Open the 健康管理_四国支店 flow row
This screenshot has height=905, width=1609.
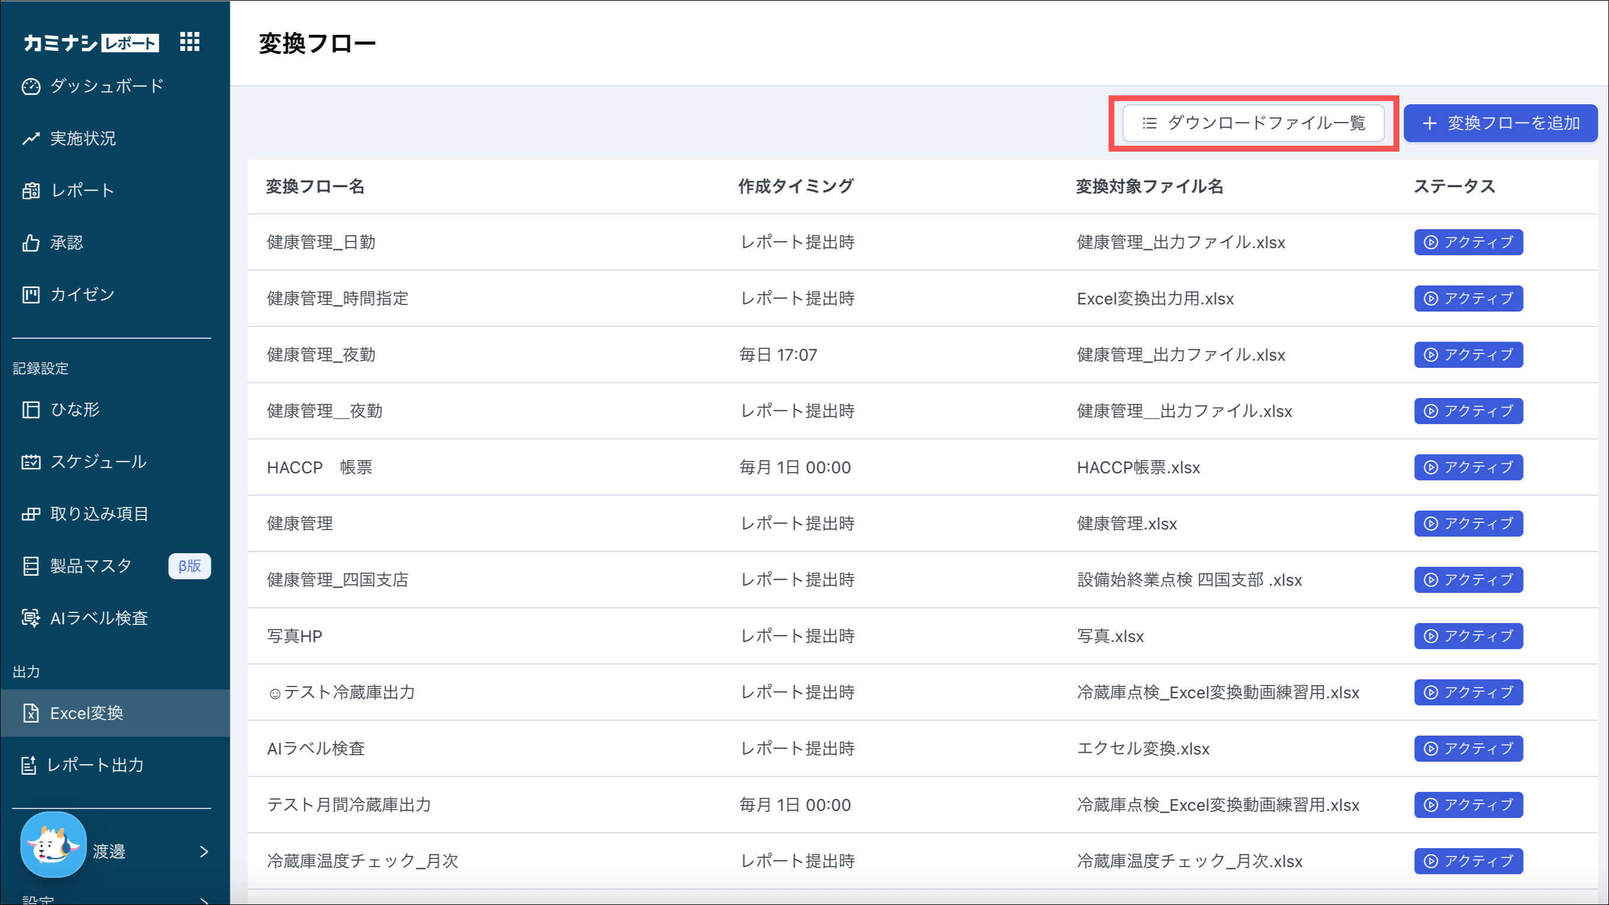tap(338, 580)
